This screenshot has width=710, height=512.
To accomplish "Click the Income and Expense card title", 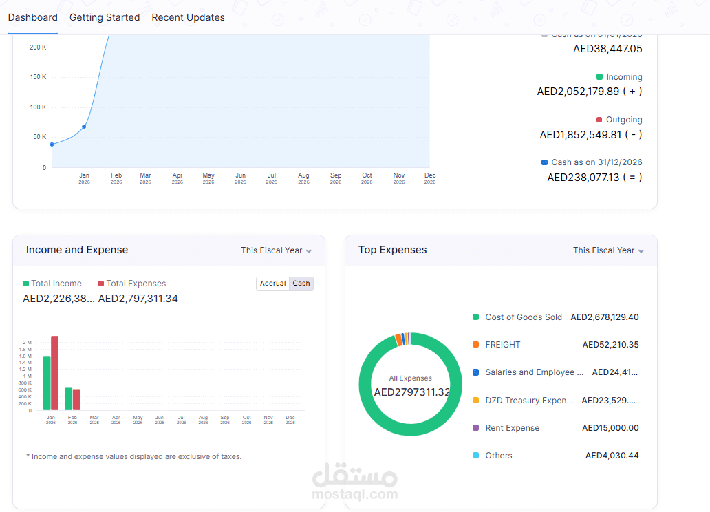I will coord(77,250).
